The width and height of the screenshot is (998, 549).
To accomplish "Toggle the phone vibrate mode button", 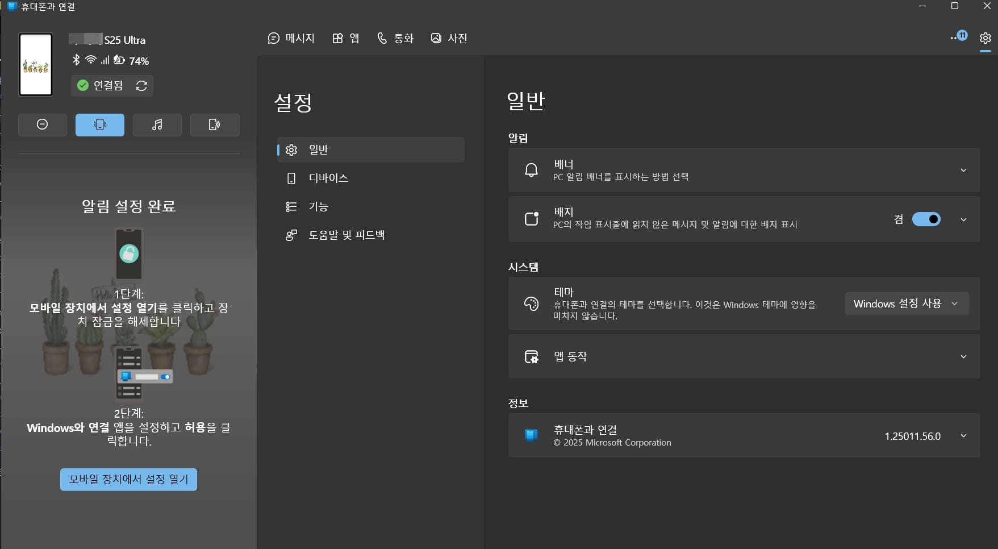I will pyautogui.click(x=99, y=124).
